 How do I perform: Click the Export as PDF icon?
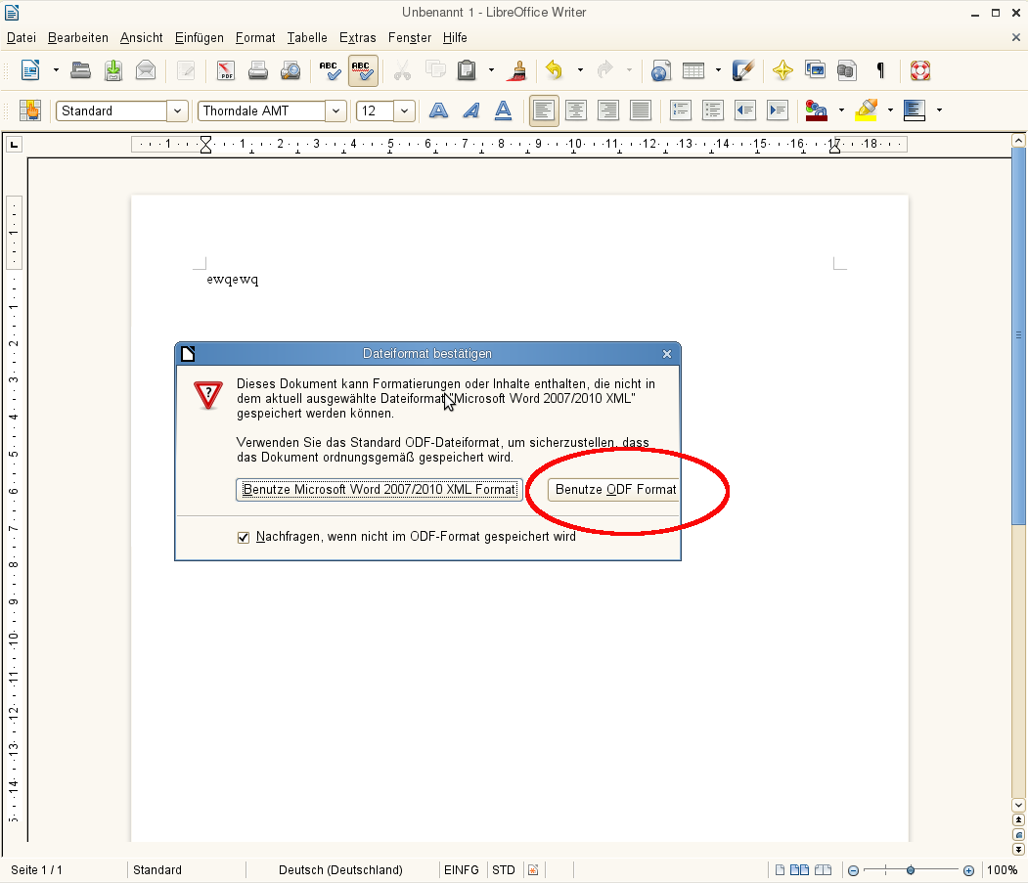(226, 70)
